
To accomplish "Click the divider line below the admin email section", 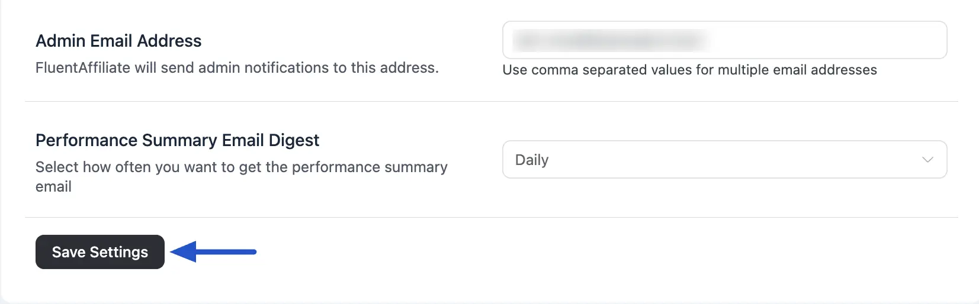I will click(490, 102).
